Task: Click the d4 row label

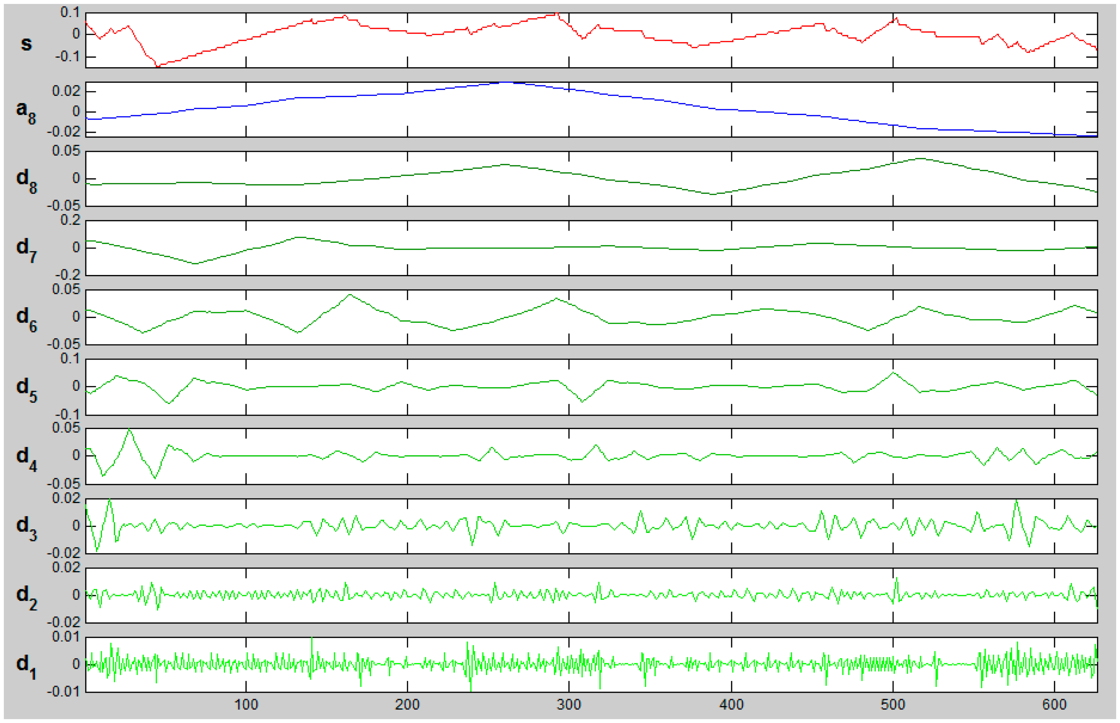Action: [26, 458]
